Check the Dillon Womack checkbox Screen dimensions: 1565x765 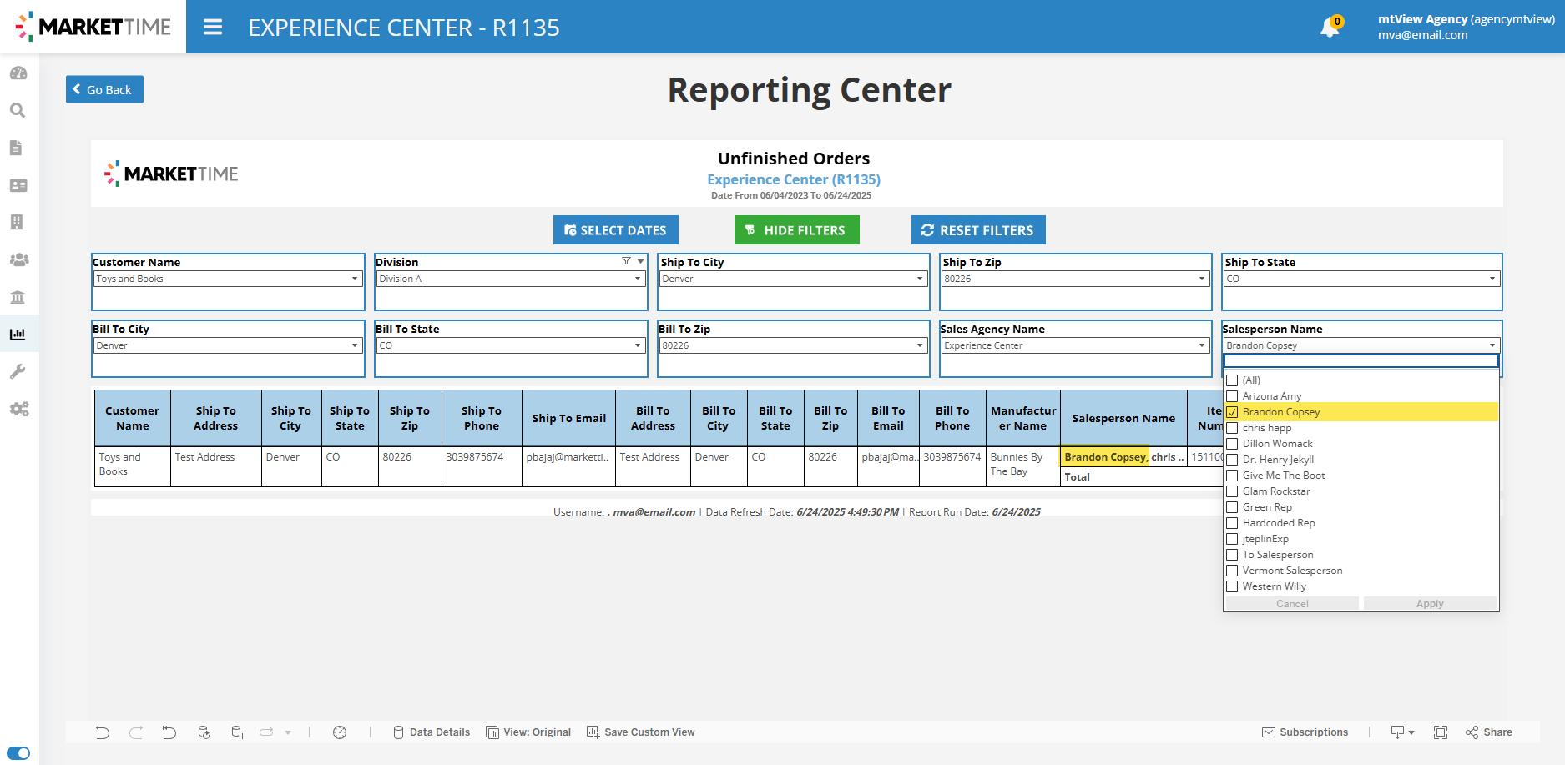(x=1232, y=444)
